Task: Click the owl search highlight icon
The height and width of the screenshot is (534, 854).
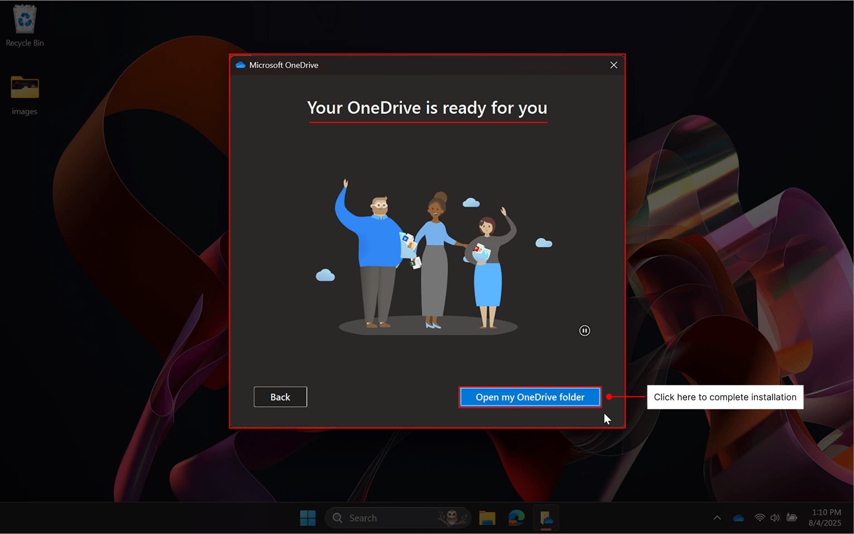Action: coord(453,518)
